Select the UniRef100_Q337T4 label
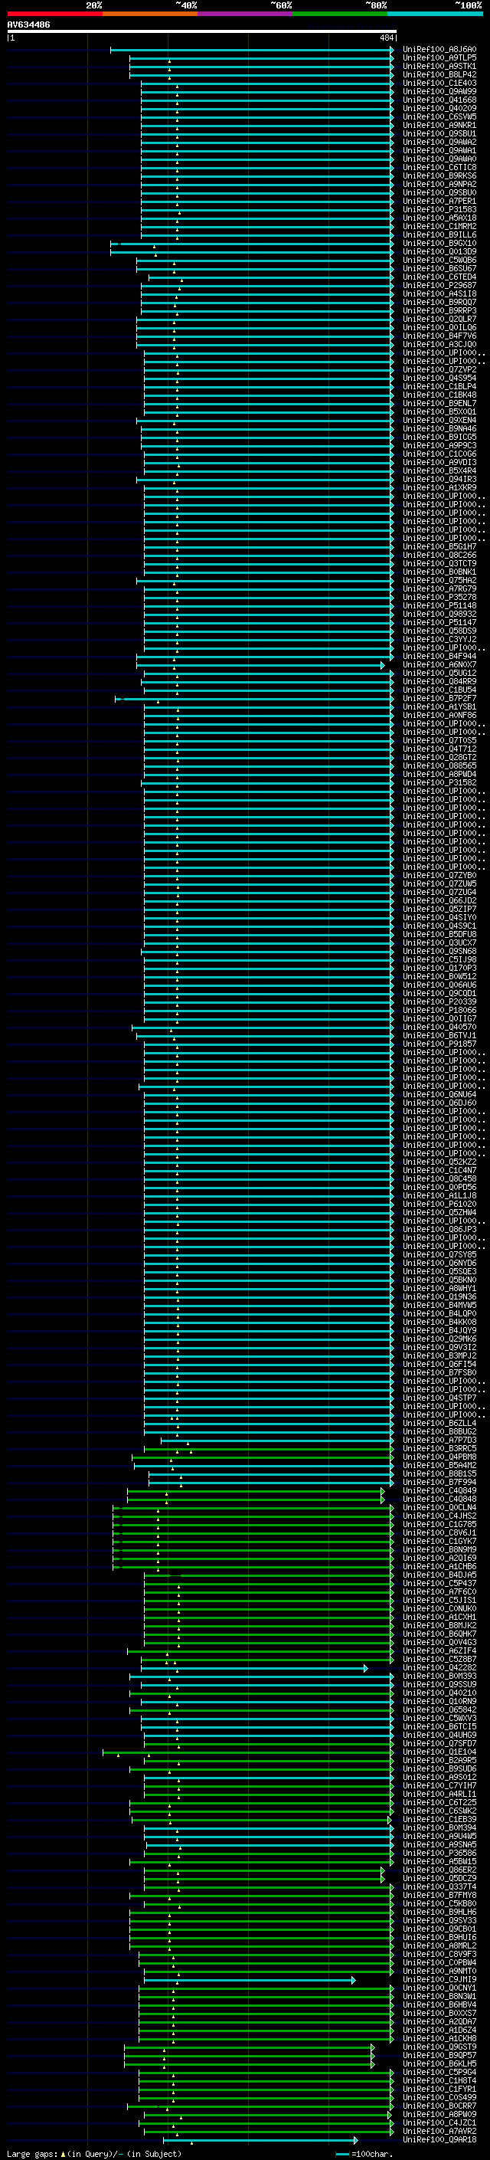Screen dimensions: 490x2160 pos(439,1886)
